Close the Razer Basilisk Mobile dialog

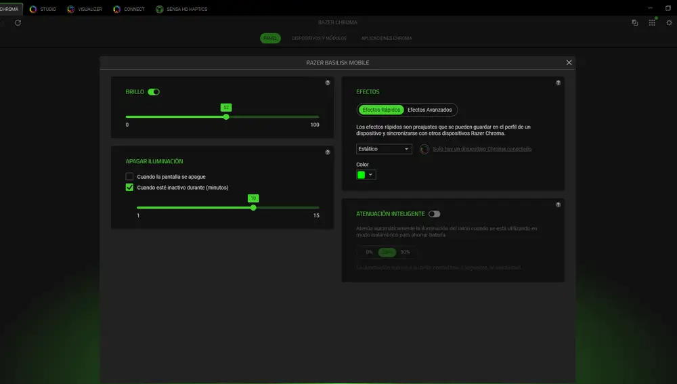[569, 62]
